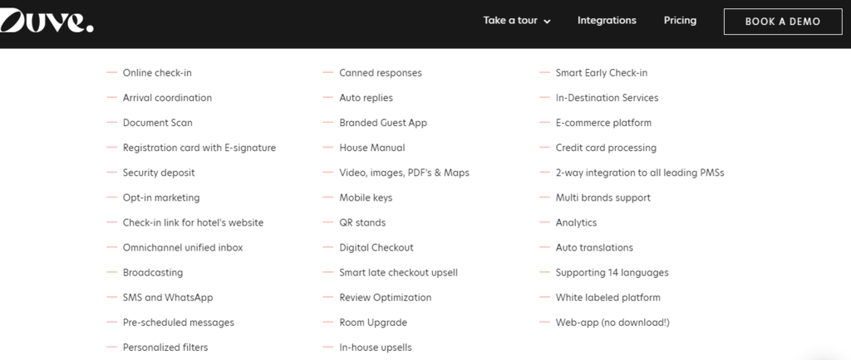The width and height of the screenshot is (851, 360).
Task: Click the Smart Early Check-in item
Action: [601, 73]
